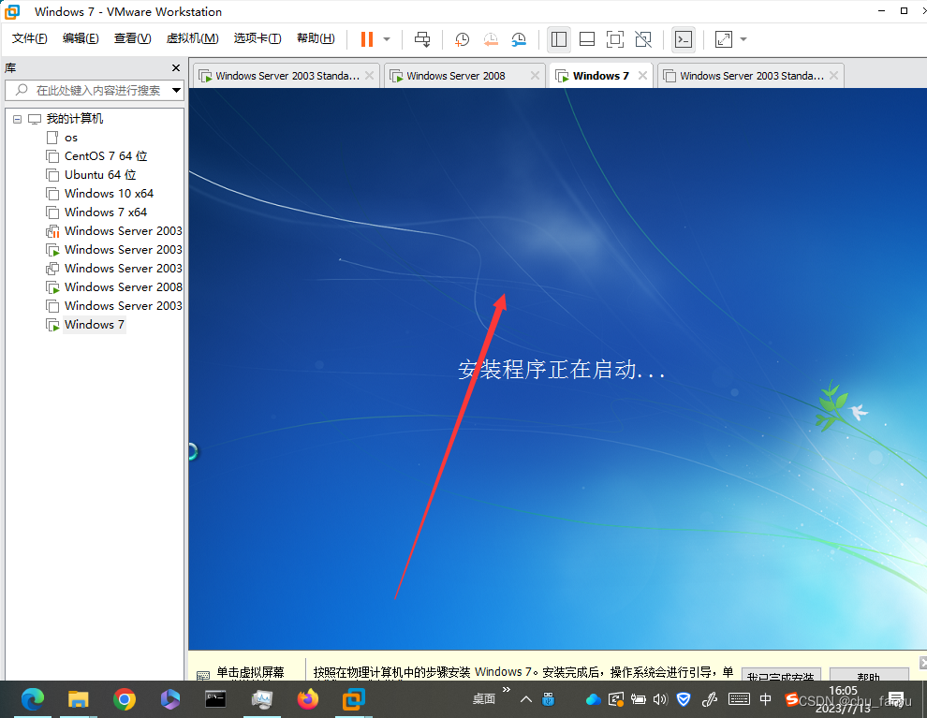Revert the virtual machine to its previous snapshot

[x=490, y=39]
